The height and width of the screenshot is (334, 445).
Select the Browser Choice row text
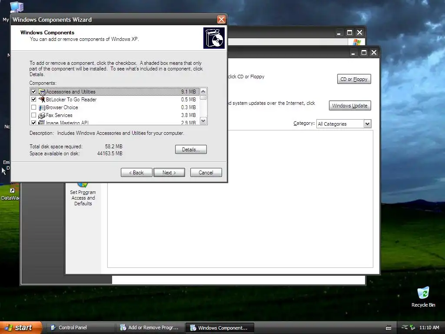click(x=62, y=107)
